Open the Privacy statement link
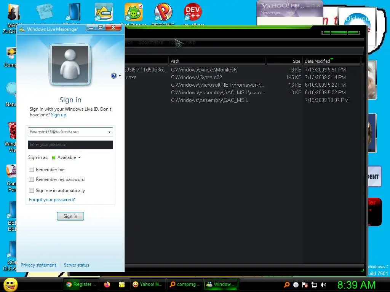The height and width of the screenshot is (292, 390). 38,265
